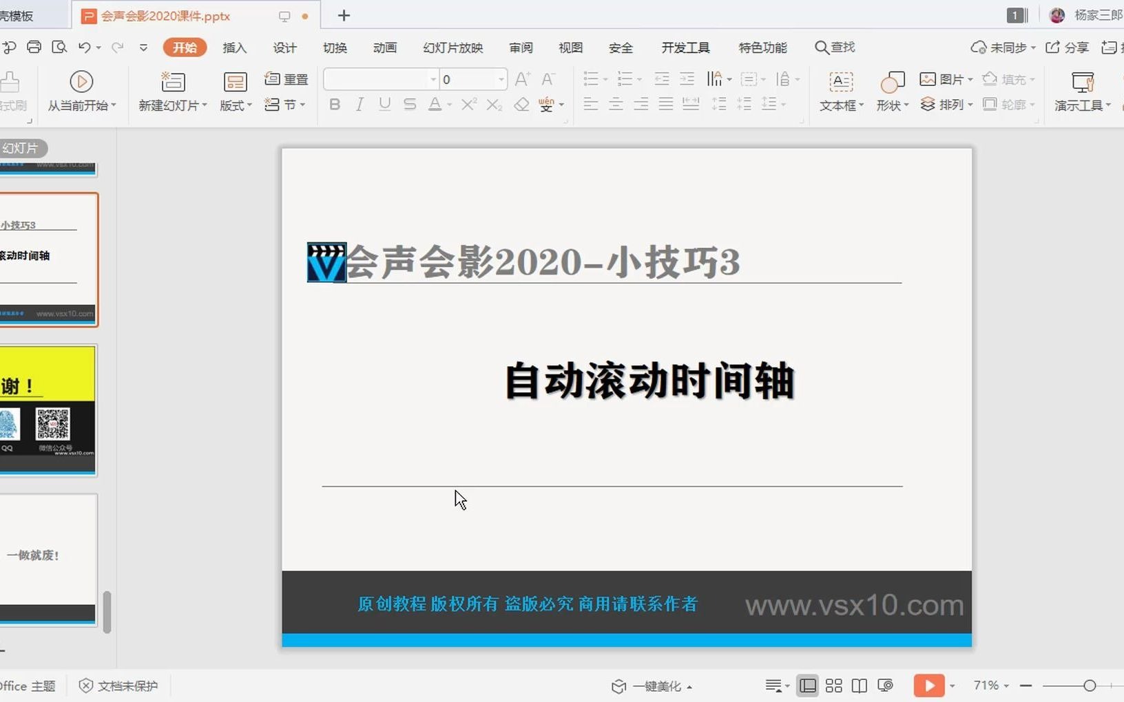Toggle italic formatting with I icon
This screenshot has height=702, width=1124.
(359, 104)
